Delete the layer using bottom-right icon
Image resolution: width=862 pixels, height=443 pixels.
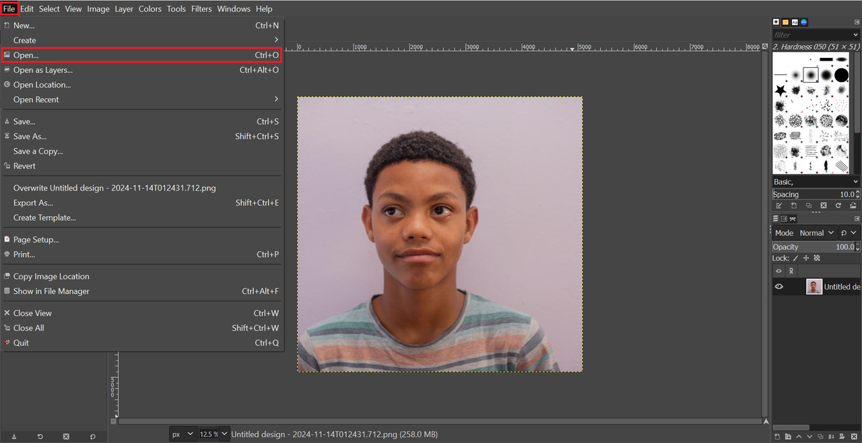854,437
